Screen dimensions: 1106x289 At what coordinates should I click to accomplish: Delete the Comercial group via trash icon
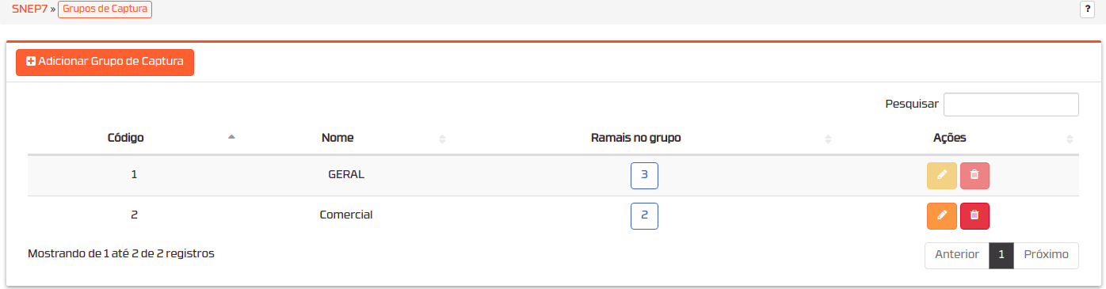[974, 215]
